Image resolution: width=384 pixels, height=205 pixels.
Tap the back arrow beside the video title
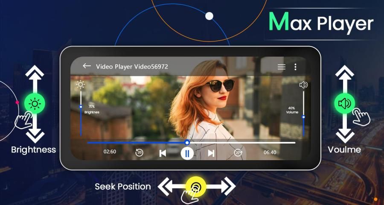(87, 66)
